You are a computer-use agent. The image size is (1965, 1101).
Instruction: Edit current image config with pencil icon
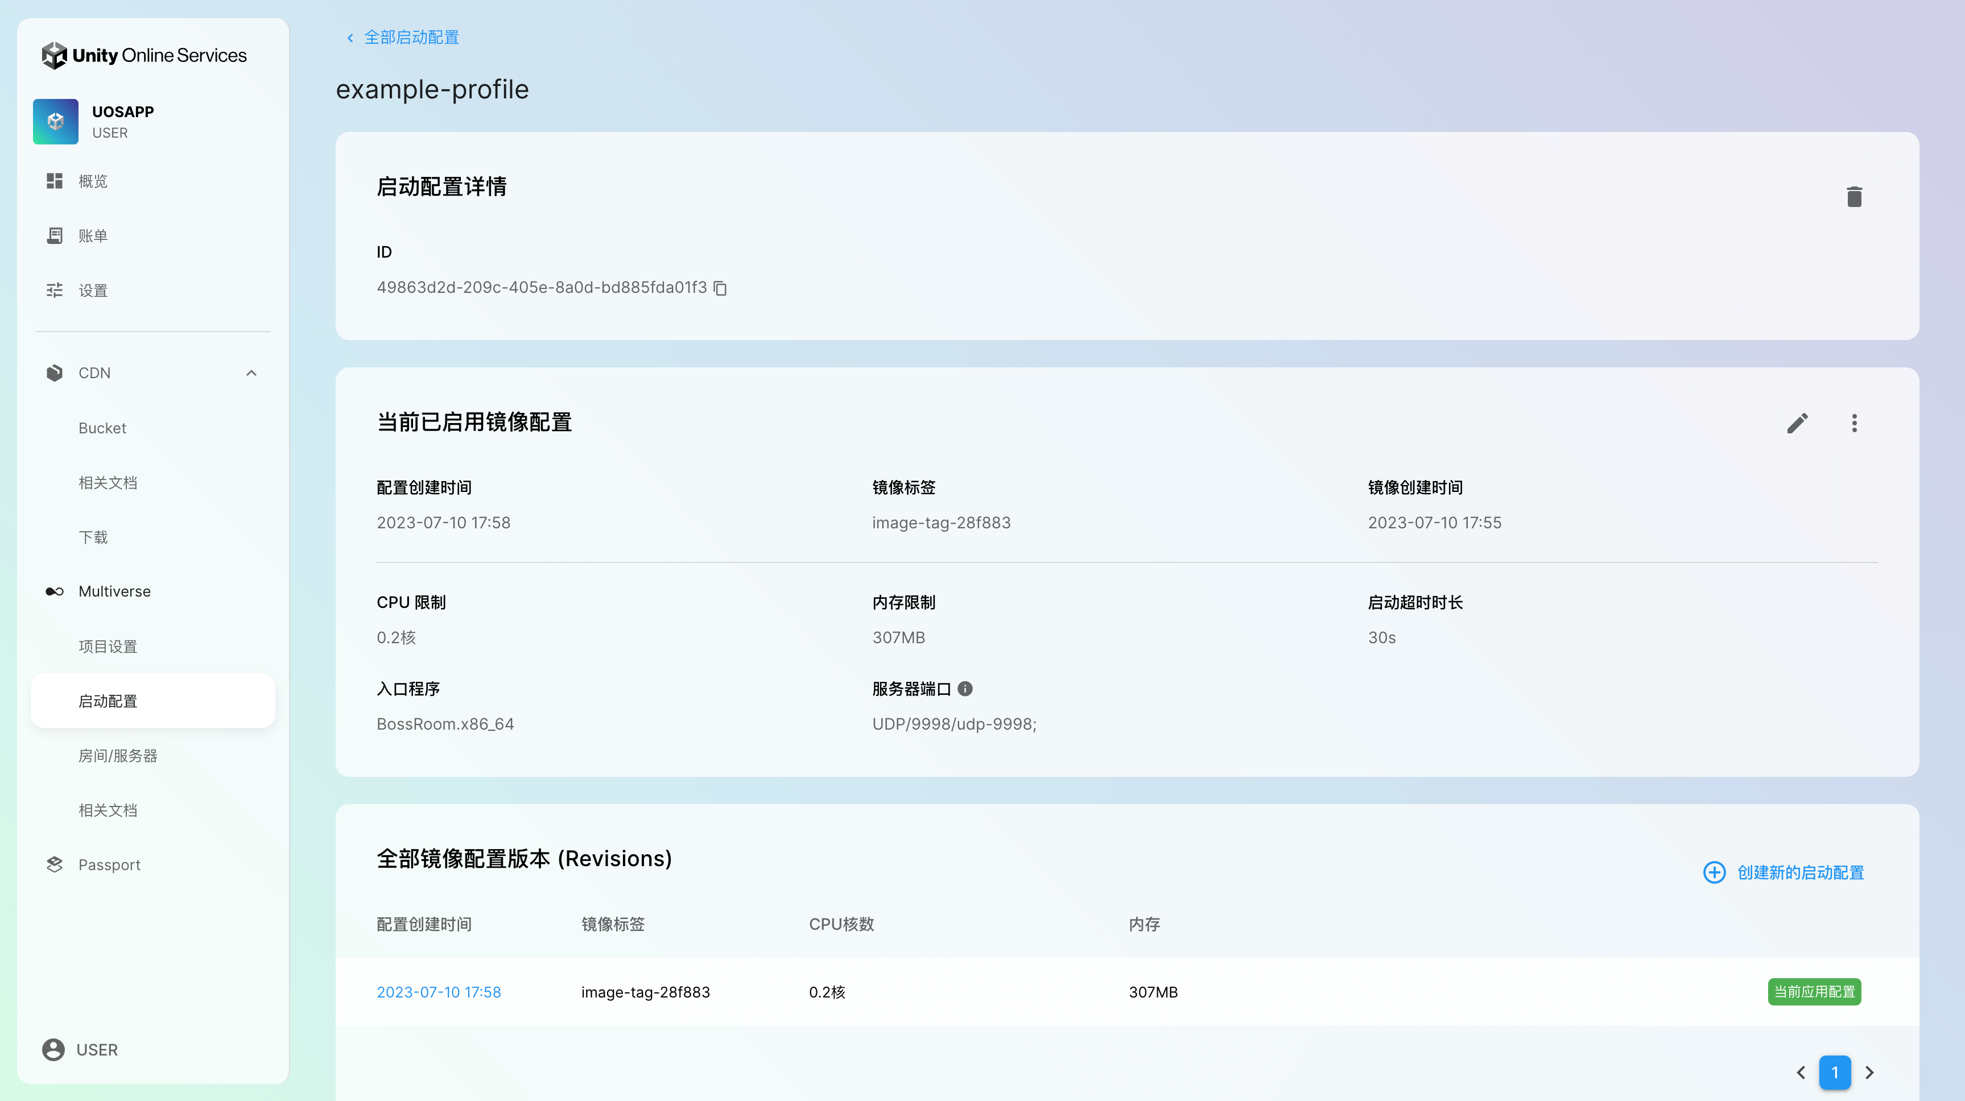tap(1797, 423)
